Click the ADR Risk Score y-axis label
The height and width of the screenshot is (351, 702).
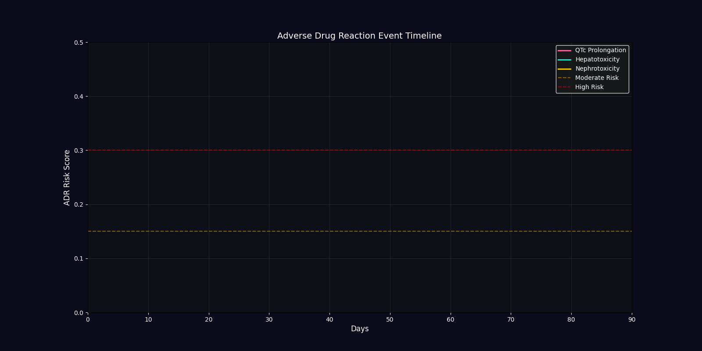[67, 178]
